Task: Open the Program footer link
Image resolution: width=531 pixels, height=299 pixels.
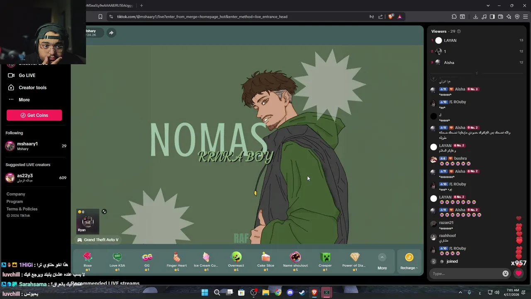Action: (x=15, y=201)
